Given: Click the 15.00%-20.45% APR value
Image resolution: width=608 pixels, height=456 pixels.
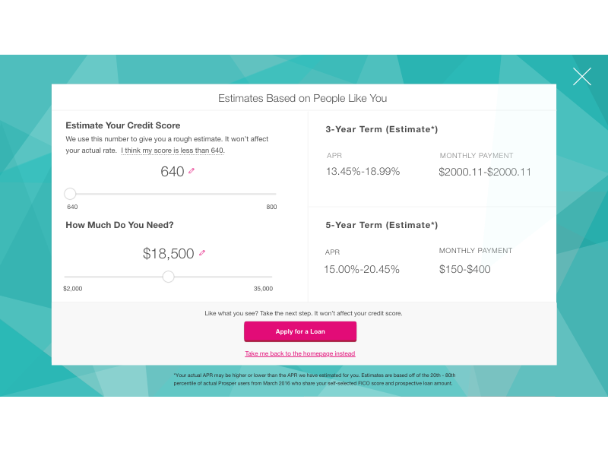Looking at the screenshot, I should click(x=362, y=269).
